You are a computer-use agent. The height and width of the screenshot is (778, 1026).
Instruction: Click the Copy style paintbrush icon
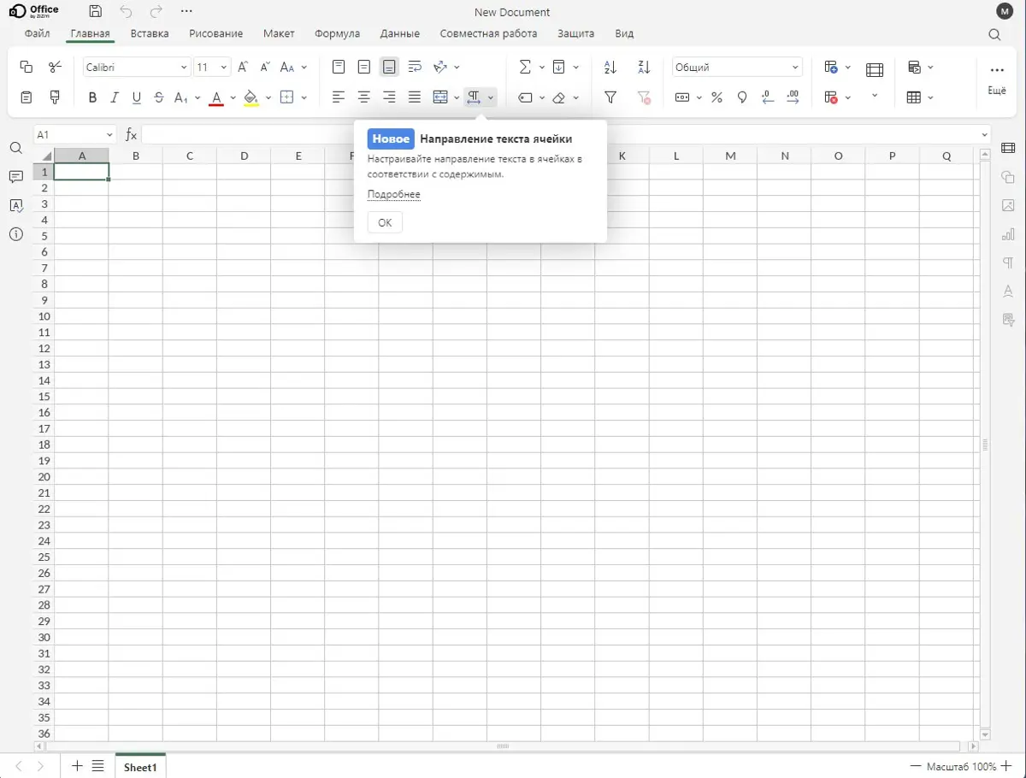pos(55,97)
